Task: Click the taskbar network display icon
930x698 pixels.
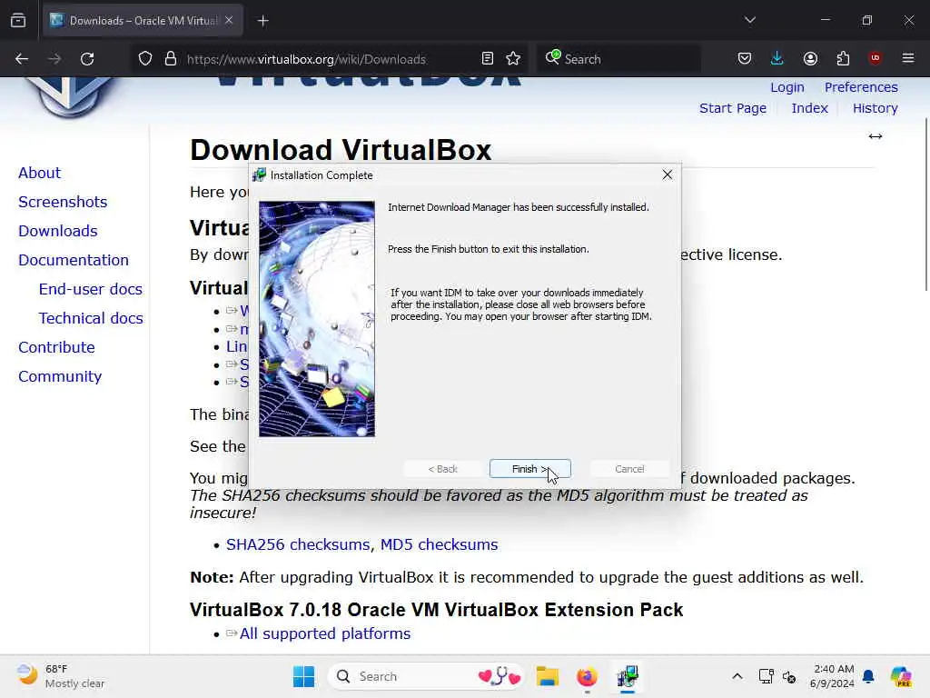Action: tap(766, 676)
